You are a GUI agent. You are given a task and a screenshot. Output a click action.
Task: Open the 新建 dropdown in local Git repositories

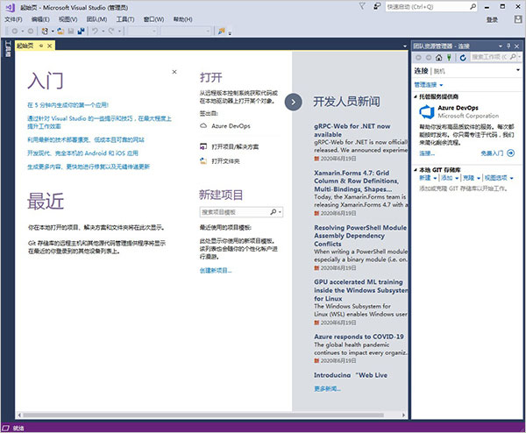coord(428,178)
